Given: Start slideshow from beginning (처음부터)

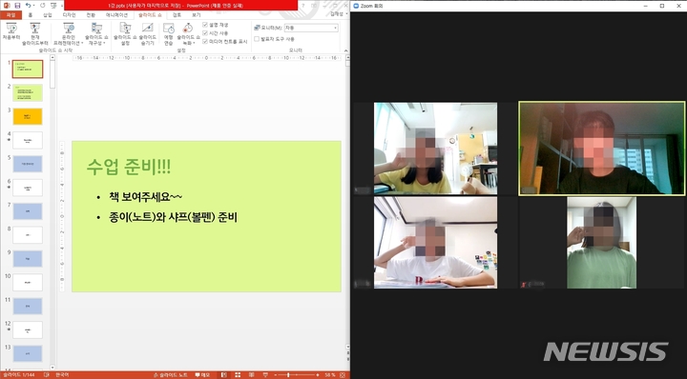Looking at the screenshot, I should tap(11, 33).
